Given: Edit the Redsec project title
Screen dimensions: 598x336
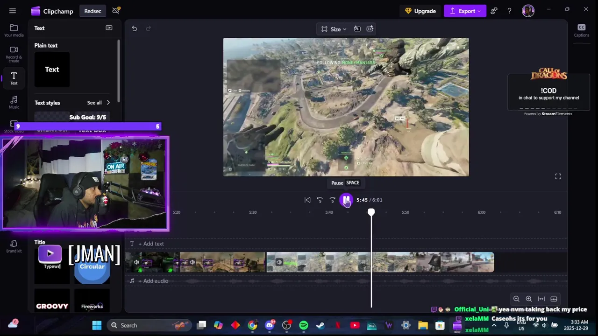Looking at the screenshot, I should tap(93, 11).
